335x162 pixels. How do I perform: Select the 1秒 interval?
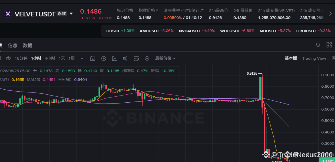8,58
